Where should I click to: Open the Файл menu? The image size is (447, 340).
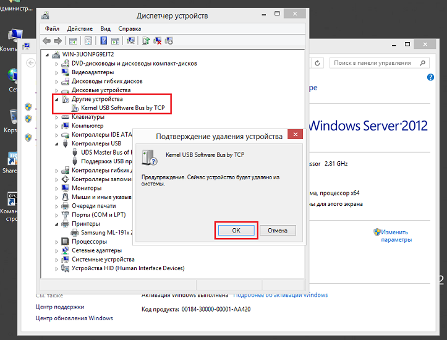[x=52, y=28]
